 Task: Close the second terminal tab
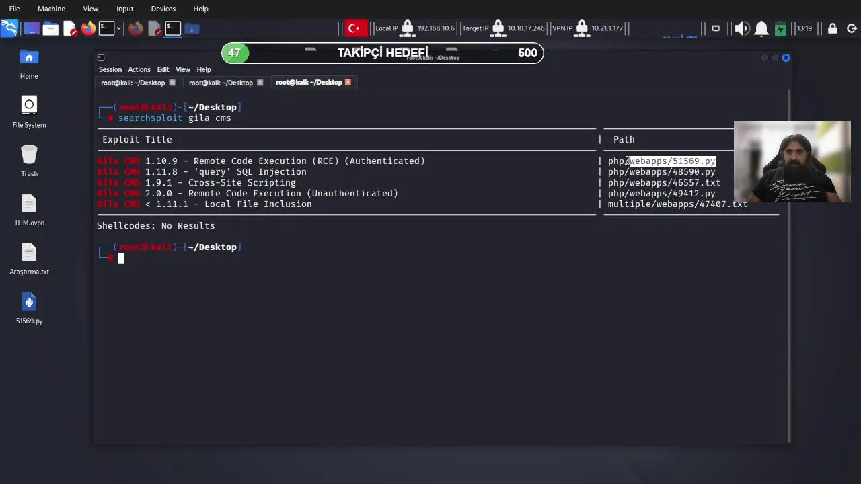tap(260, 83)
